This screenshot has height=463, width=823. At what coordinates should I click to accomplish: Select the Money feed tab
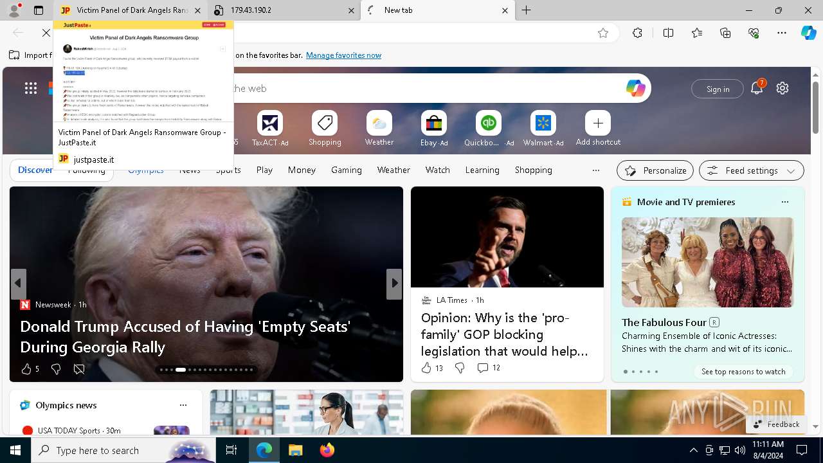(x=302, y=170)
